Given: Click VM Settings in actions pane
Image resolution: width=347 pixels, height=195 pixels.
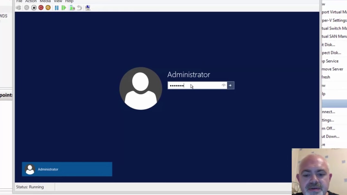Looking at the screenshot, I should (328, 120).
